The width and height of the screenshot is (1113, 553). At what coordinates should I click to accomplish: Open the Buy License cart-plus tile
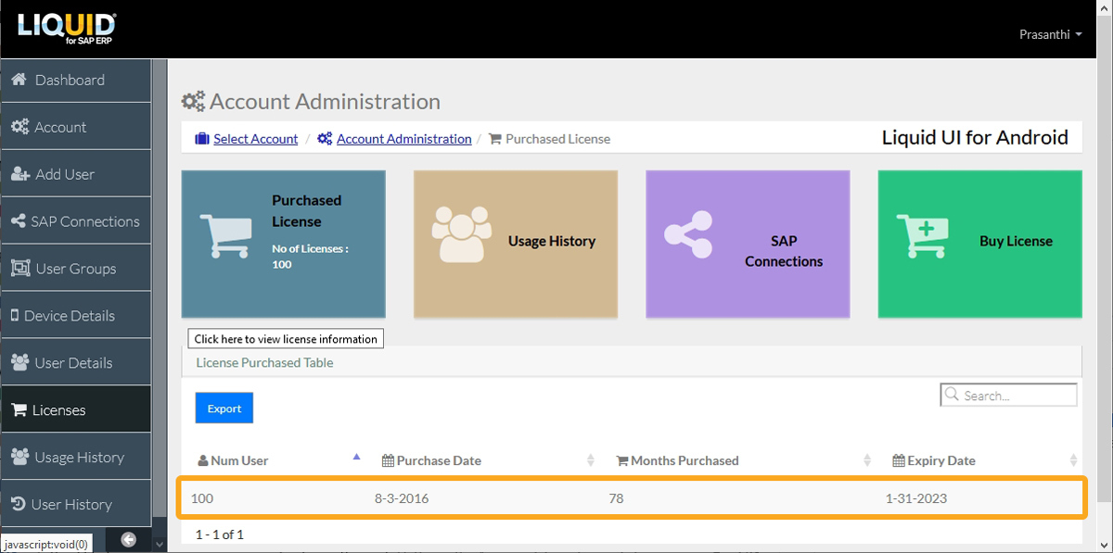pyautogui.click(x=979, y=241)
